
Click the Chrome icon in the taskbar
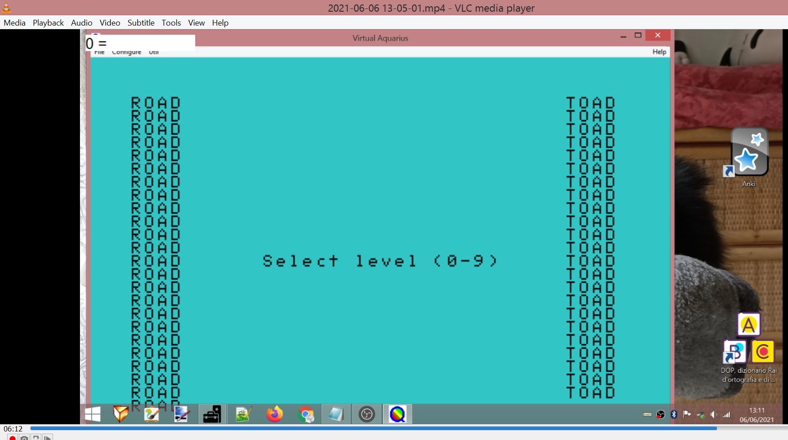point(306,414)
